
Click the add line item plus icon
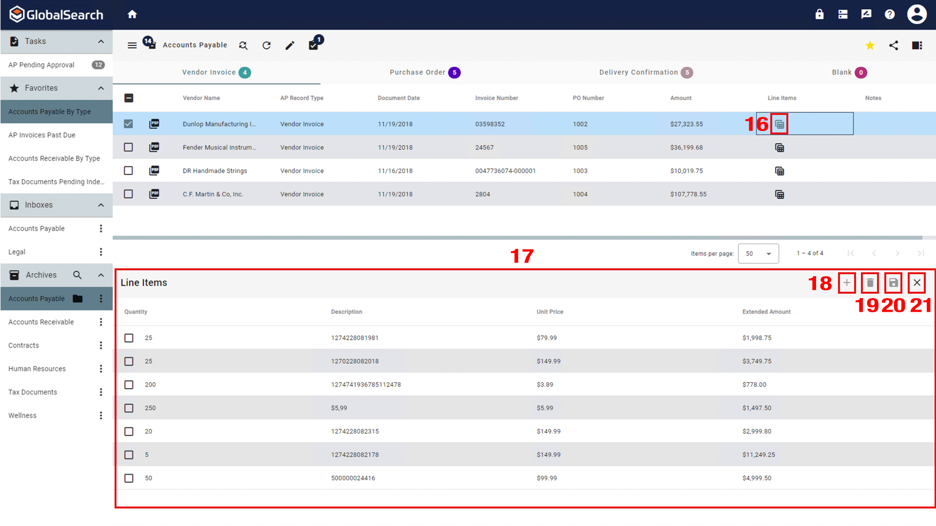pyautogui.click(x=847, y=282)
